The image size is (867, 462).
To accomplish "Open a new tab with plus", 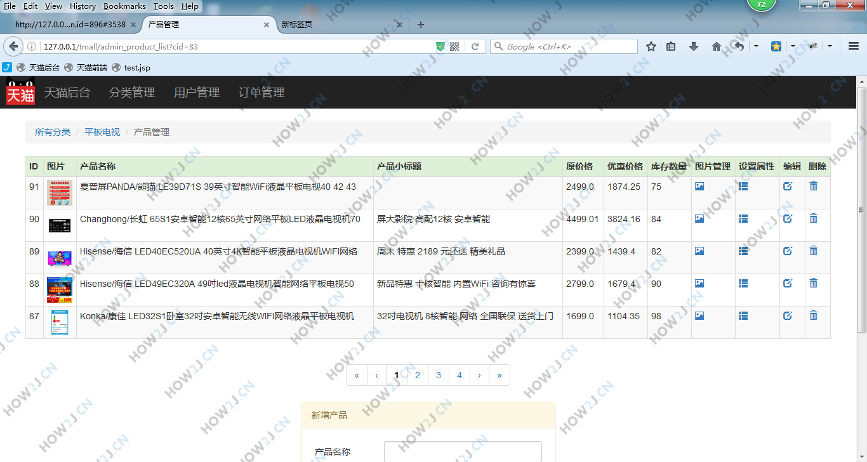I will click(x=420, y=25).
